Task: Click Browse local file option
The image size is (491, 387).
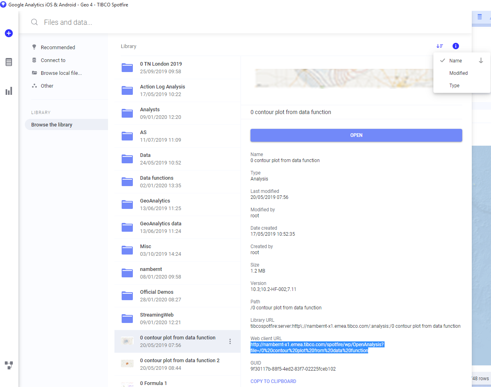Action: [61, 73]
